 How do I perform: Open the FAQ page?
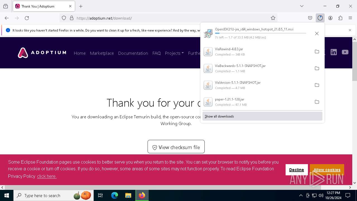(x=156, y=53)
